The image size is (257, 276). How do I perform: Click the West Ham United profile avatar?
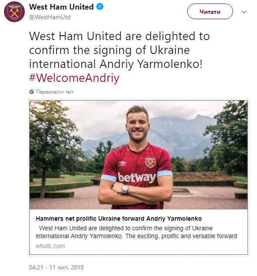pos(14,12)
